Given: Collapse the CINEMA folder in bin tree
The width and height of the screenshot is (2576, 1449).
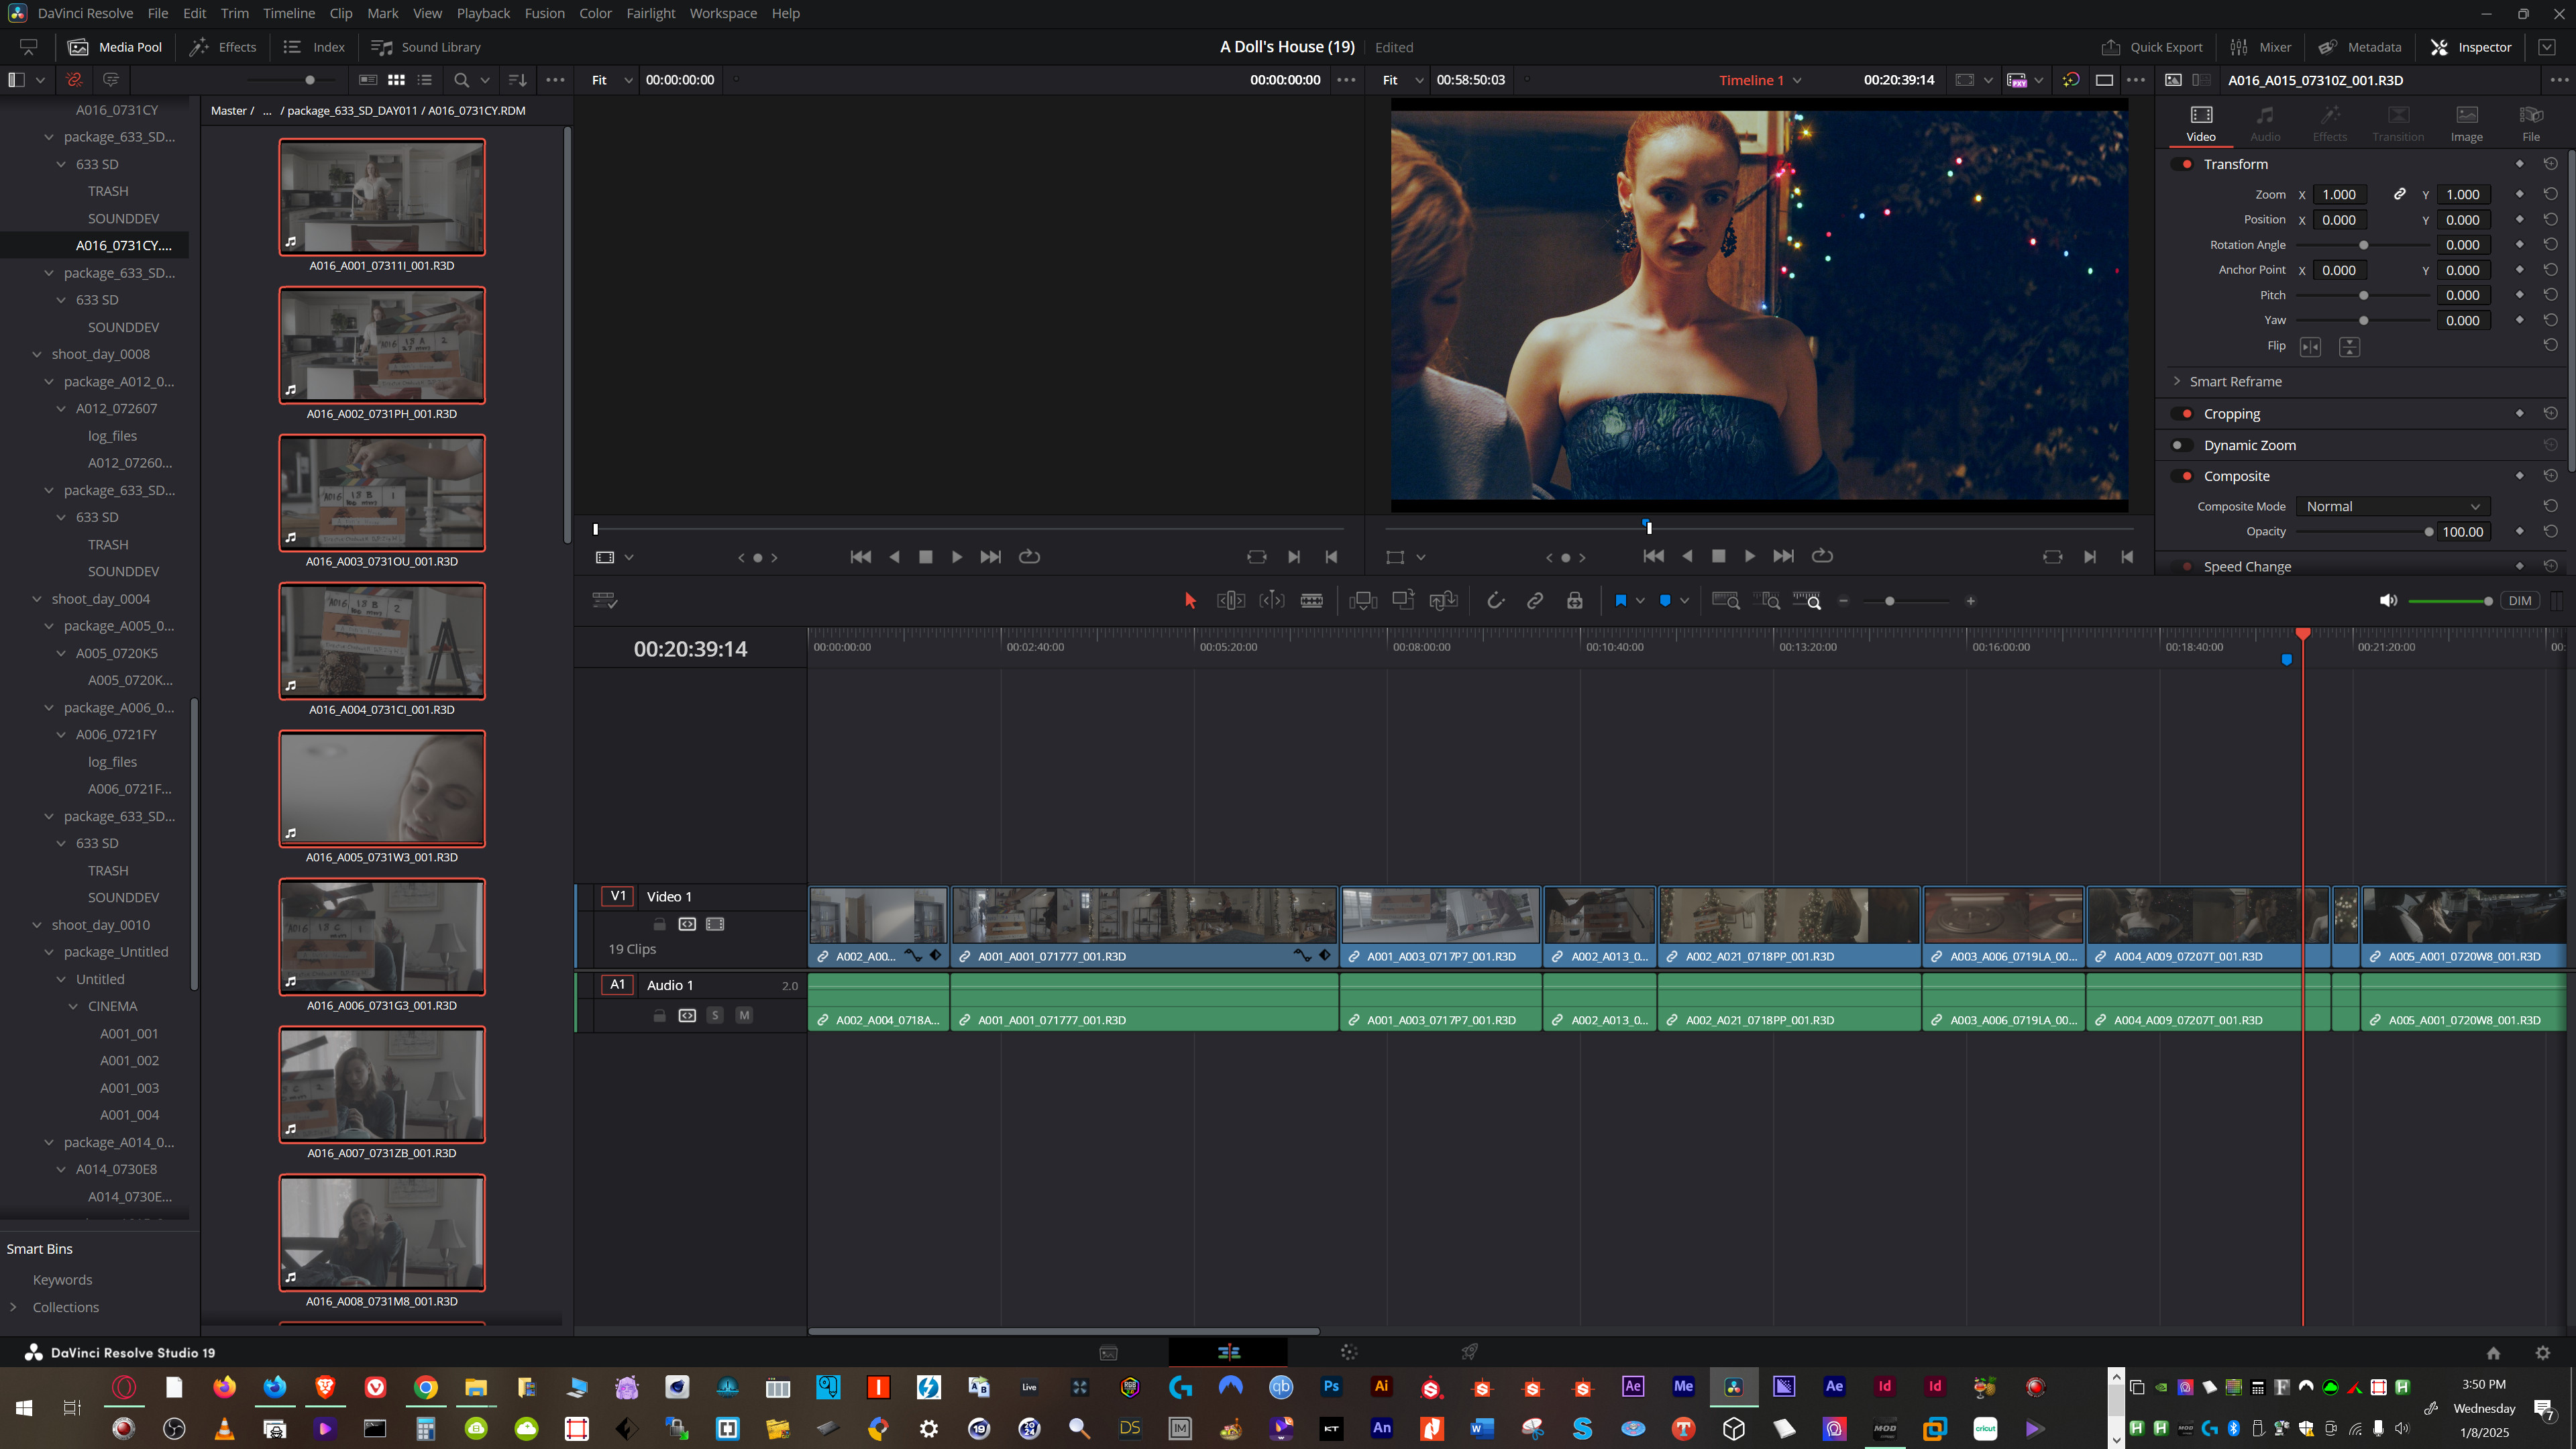Looking at the screenshot, I should [73, 1006].
